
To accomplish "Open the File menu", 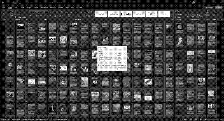I will tap(4, 8).
